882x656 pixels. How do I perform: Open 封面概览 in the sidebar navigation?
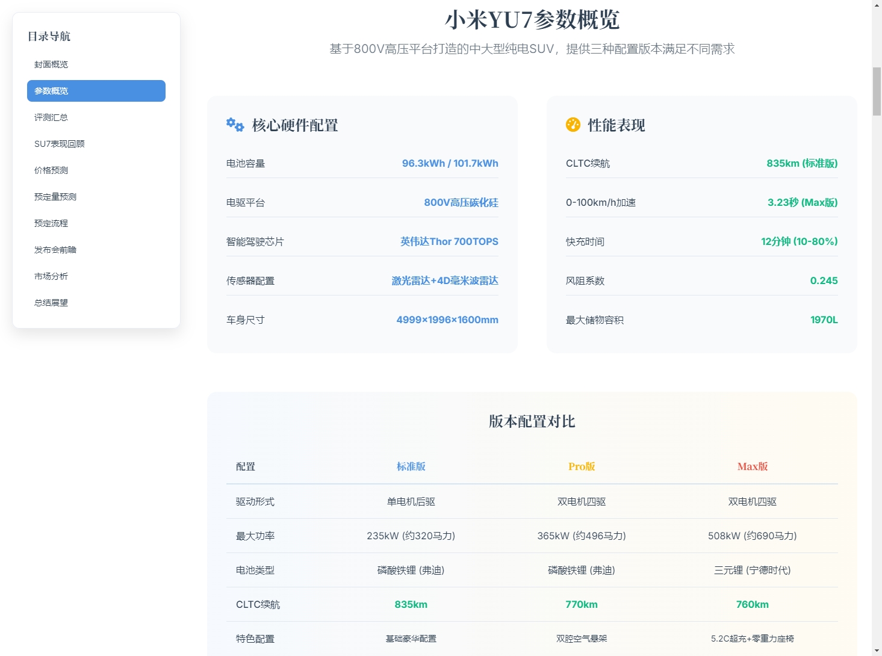click(96, 64)
